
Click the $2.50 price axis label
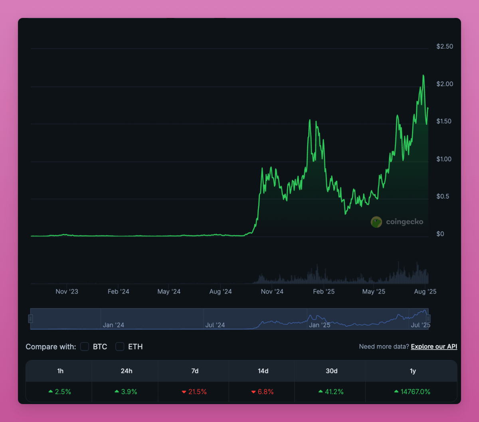coord(445,46)
